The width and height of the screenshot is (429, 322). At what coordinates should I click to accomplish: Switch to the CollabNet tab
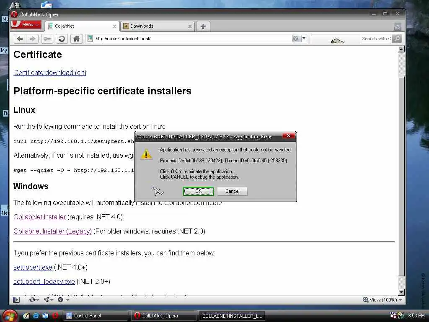pos(82,26)
